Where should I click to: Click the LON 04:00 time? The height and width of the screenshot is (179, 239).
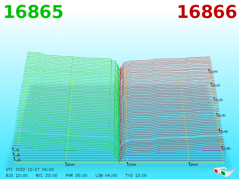[x=106, y=175]
